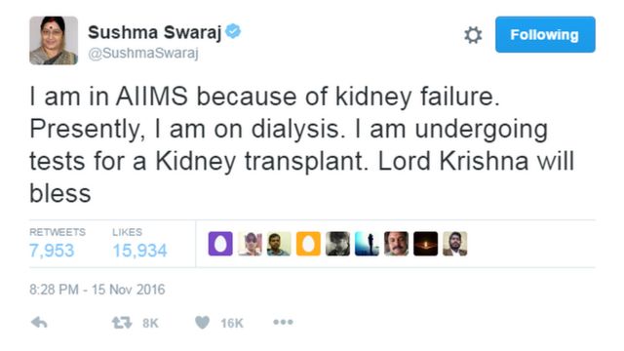The height and width of the screenshot is (351, 624).
Task: Select the purple egg avatar
Action: 220,244
